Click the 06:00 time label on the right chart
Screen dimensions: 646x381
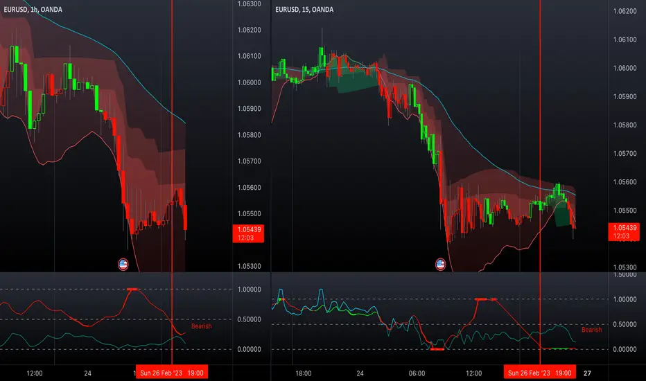pyautogui.click(x=417, y=373)
